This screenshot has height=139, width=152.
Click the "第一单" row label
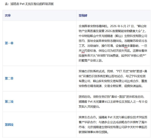(x=9, y=43)
